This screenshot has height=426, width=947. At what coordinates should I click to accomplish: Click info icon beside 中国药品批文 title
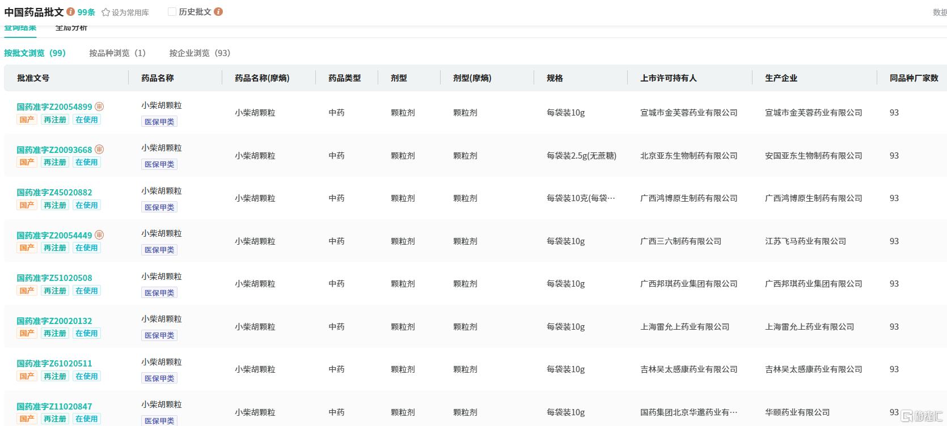pos(70,11)
